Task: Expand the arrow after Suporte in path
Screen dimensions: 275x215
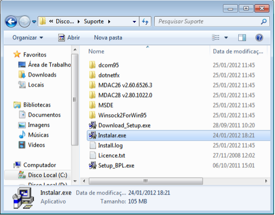Action: 109,21
